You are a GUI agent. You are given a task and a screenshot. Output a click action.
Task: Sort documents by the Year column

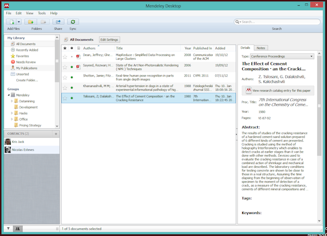point(187,48)
